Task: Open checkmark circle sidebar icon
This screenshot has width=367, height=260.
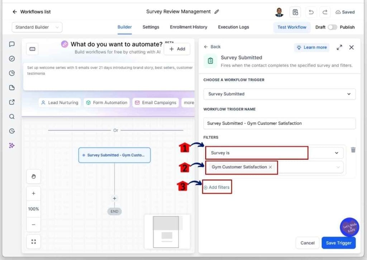Action: [12, 58]
